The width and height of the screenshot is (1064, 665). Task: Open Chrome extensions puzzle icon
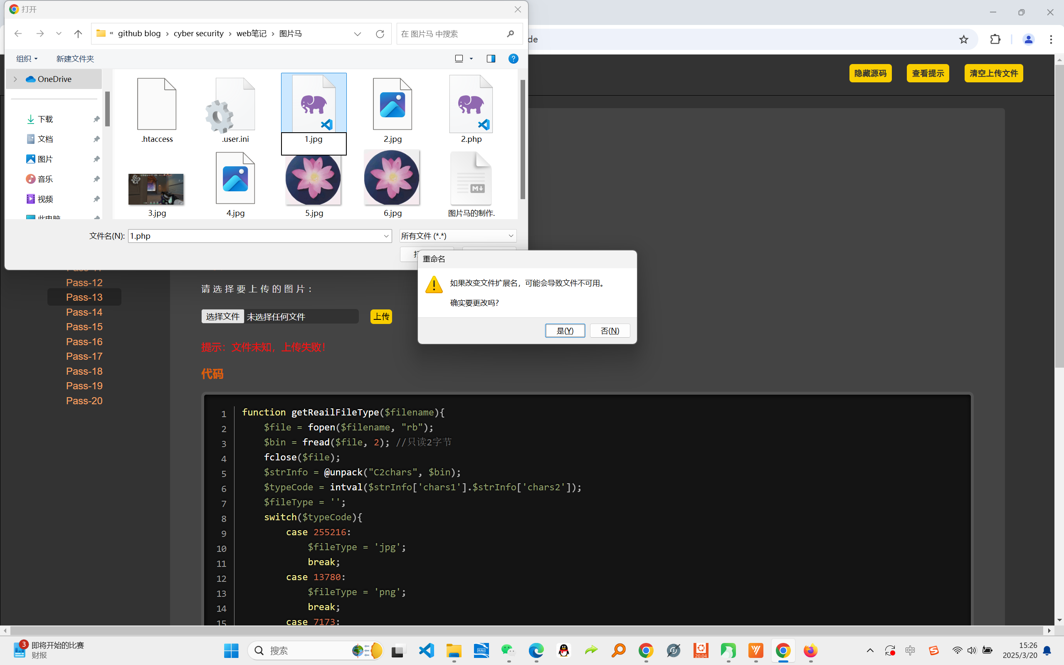point(995,40)
